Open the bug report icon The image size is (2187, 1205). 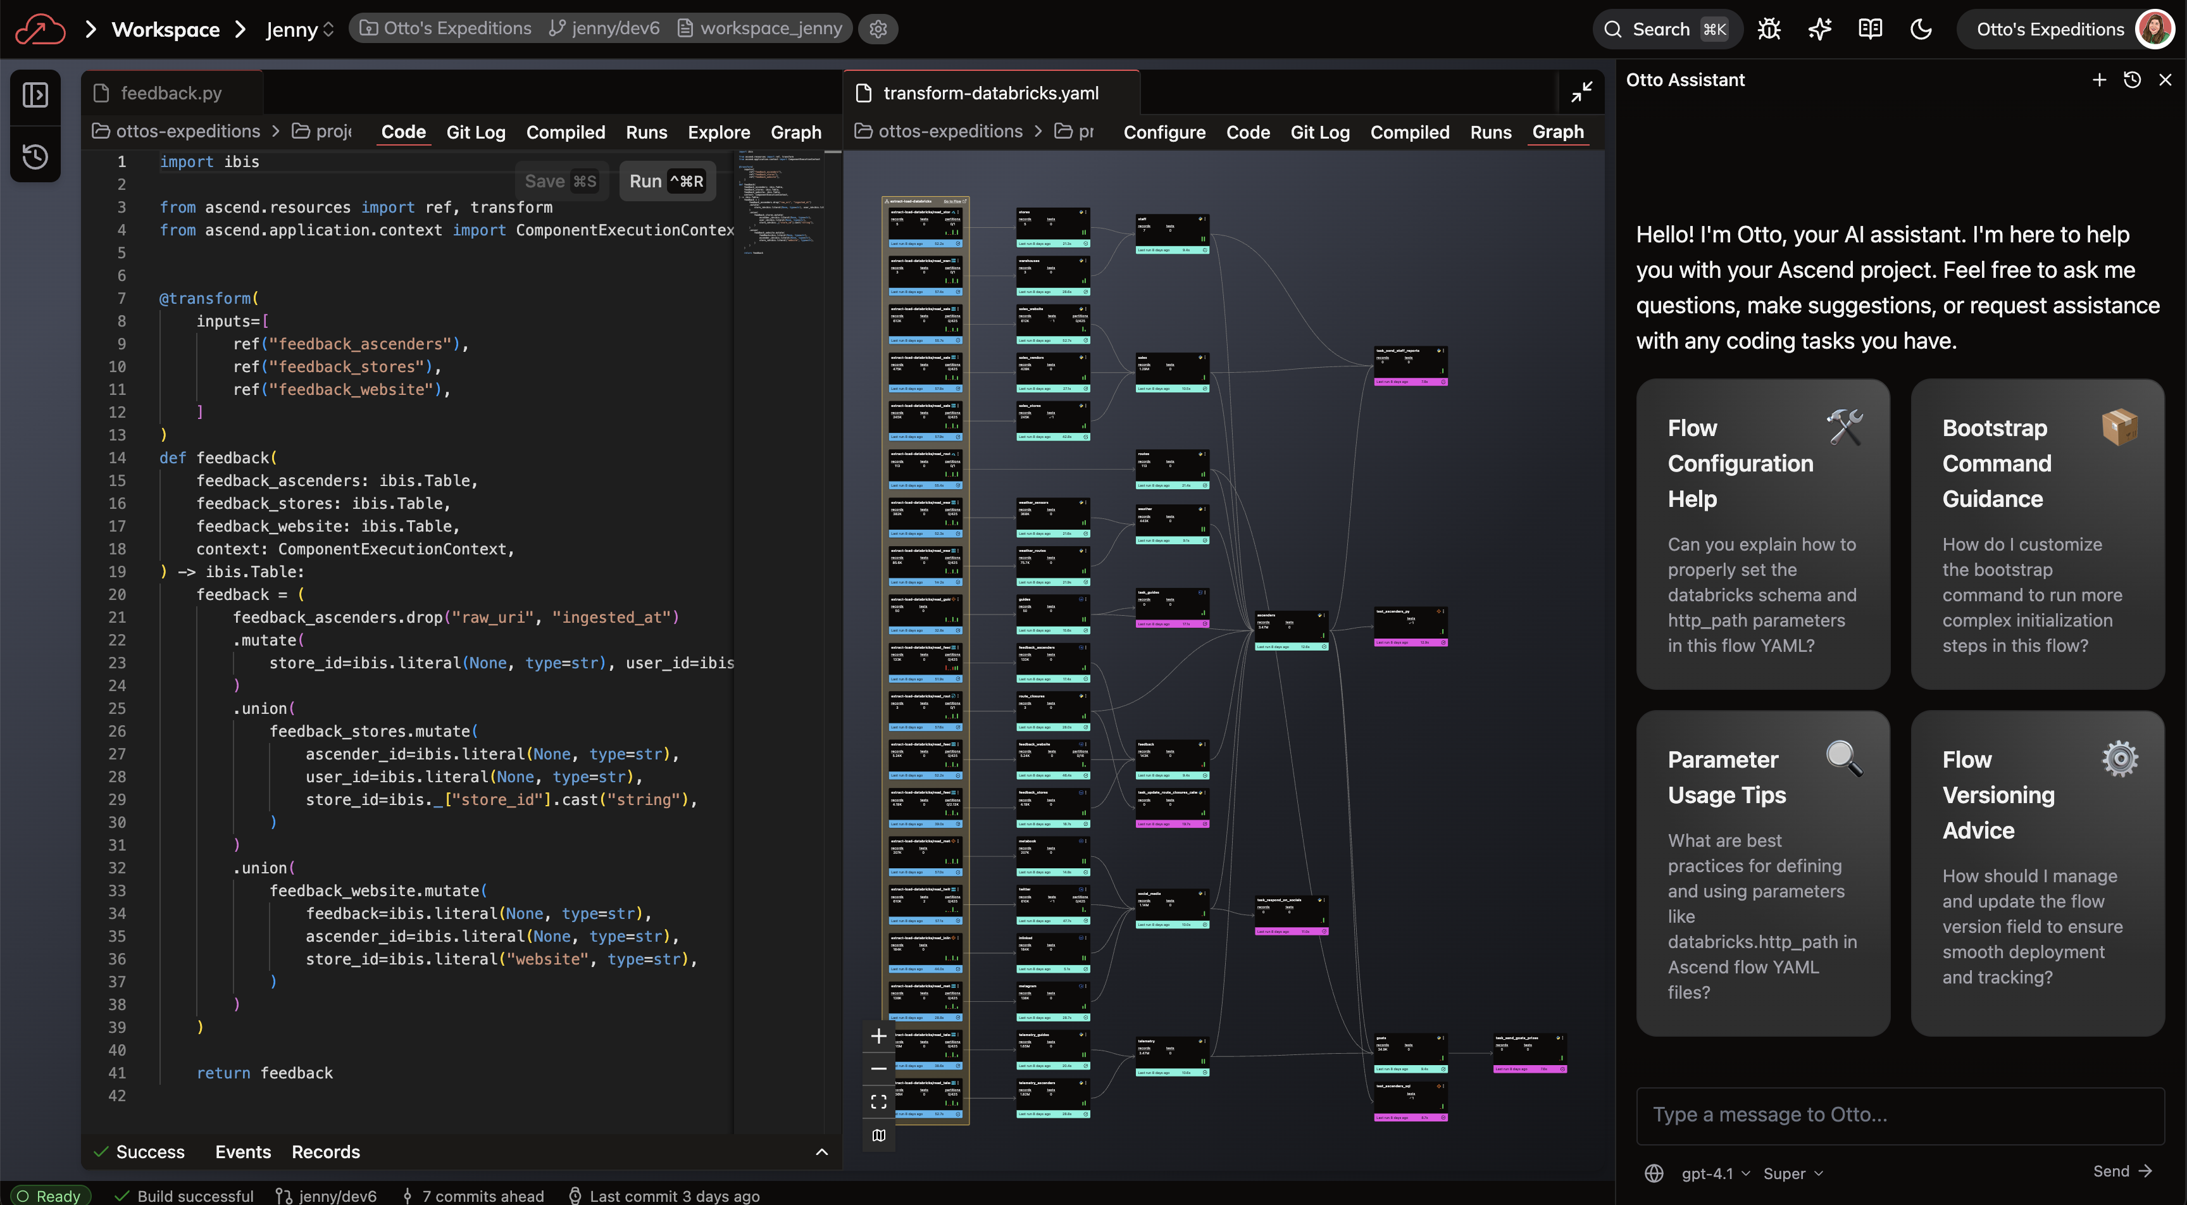tap(1769, 29)
